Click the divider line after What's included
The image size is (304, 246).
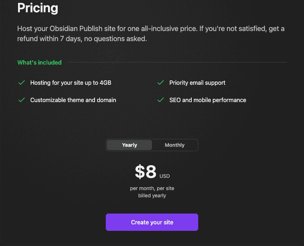click(x=177, y=62)
